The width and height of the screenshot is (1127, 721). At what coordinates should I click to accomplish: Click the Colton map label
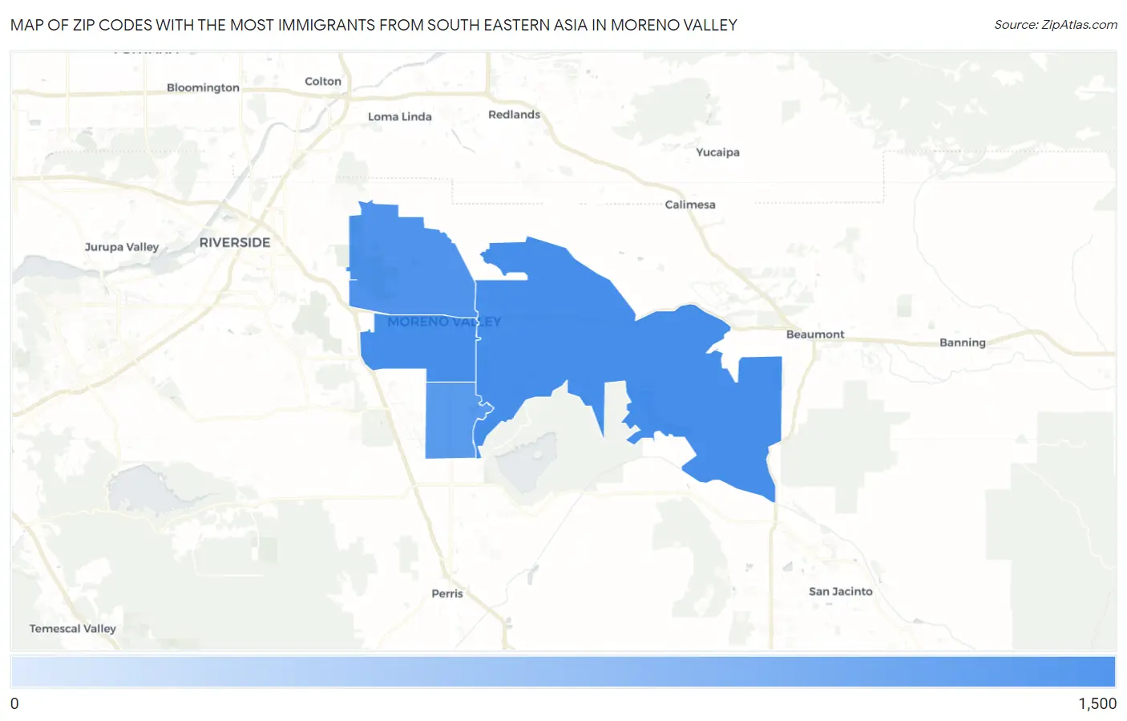click(323, 81)
